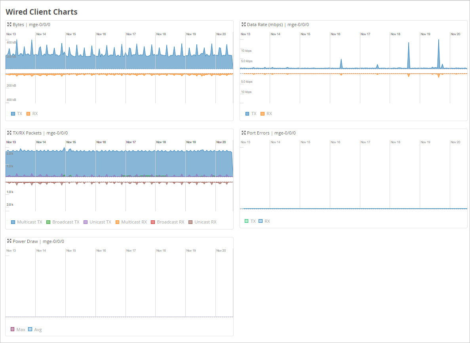This screenshot has height=343, width=470.
Task: Click the Wired Client Charts heading
Action: [42, 12]
